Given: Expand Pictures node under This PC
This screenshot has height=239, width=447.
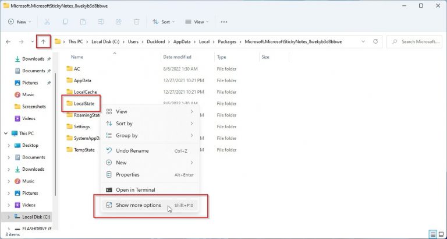Looking at the screenshot, I should click(9, 193).
